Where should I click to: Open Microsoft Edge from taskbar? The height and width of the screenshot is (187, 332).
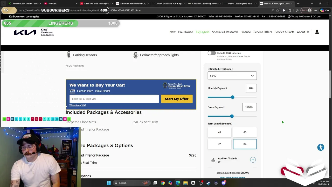click(x=178, y=183)
